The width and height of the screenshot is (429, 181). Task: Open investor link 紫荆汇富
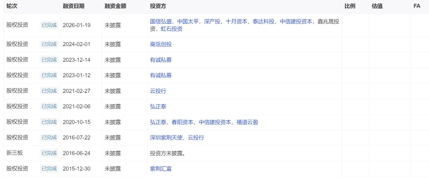[x=161, y=169]
